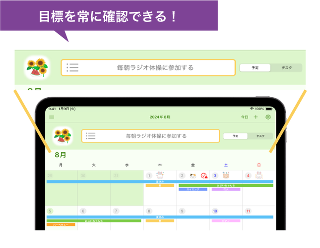Toggle タスク in the enlarged top banner
Image resolution: width=320 pixels, height=248 pixels.
[287, 67]
